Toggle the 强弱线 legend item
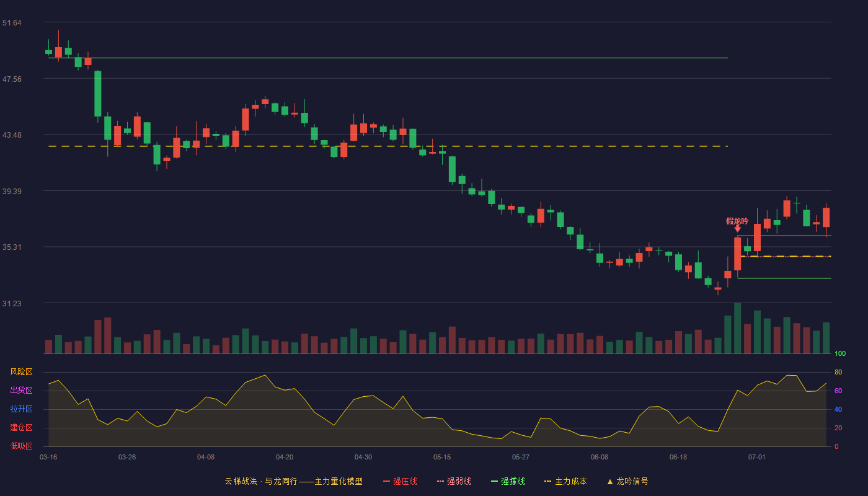This screenshot has height=496, width=868. (454, 481)
